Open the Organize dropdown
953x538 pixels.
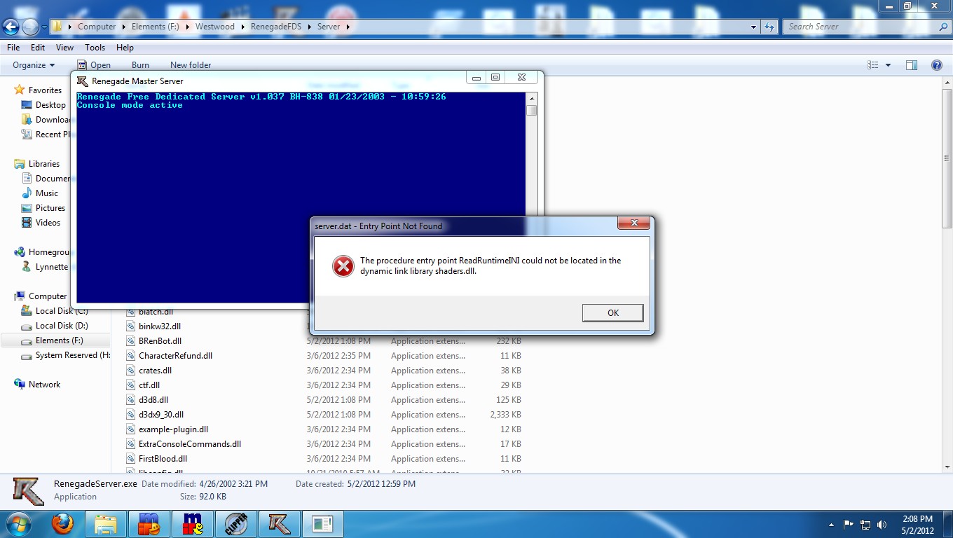pyautogui.click(x=34, y=65)
